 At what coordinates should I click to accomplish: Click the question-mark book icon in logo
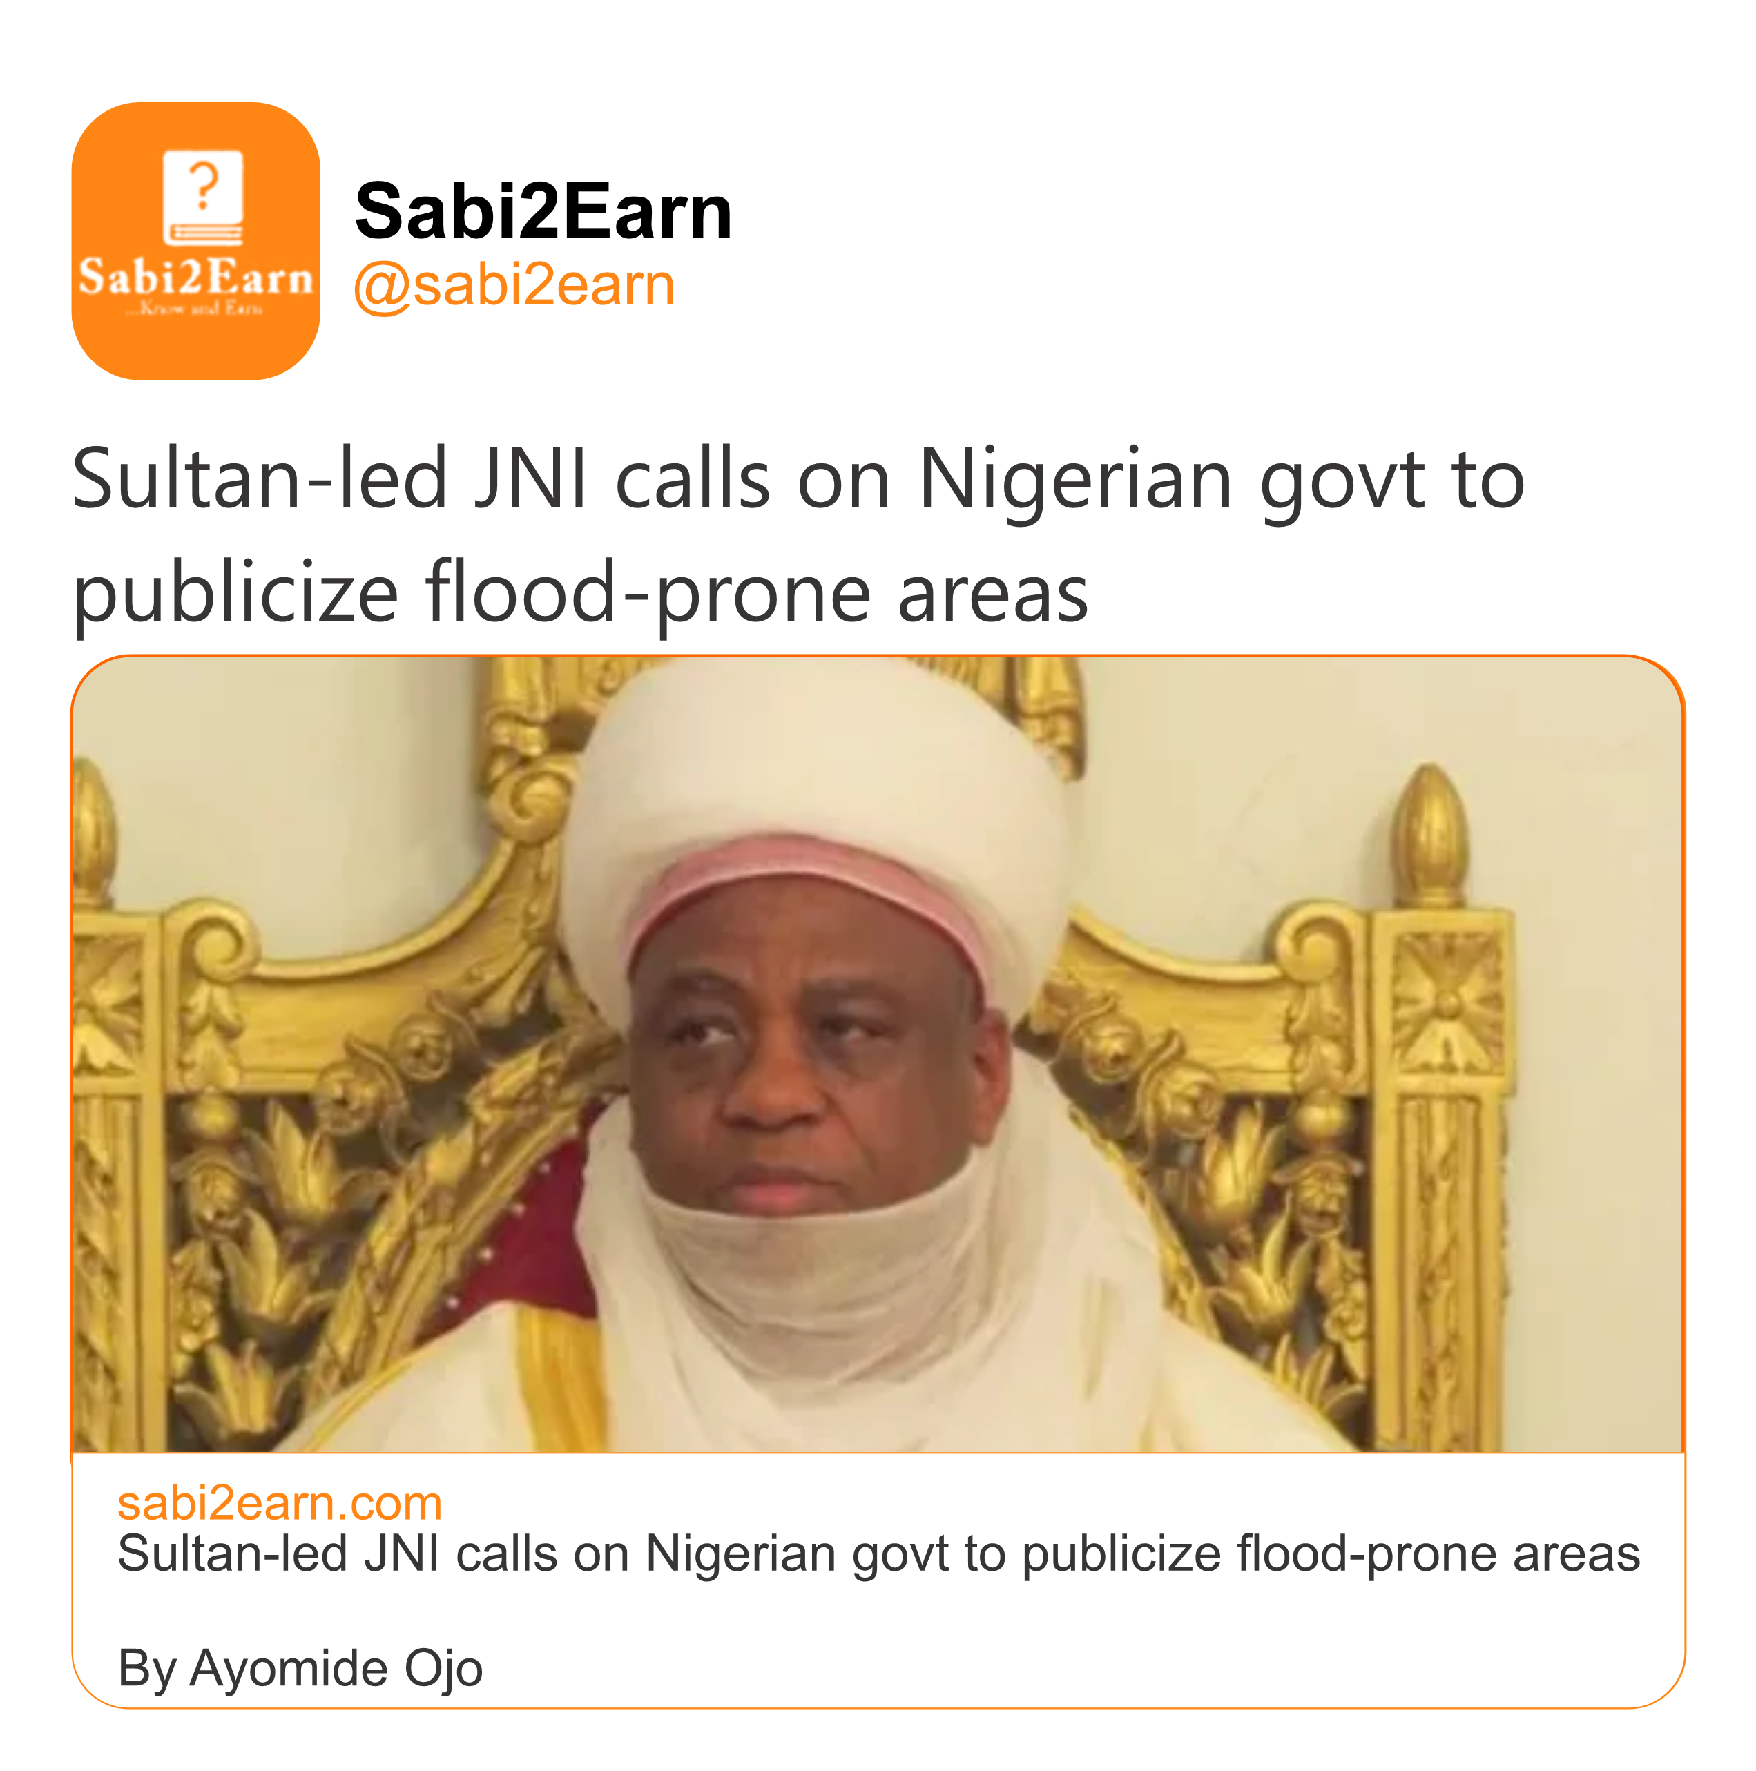pos(202,198)
